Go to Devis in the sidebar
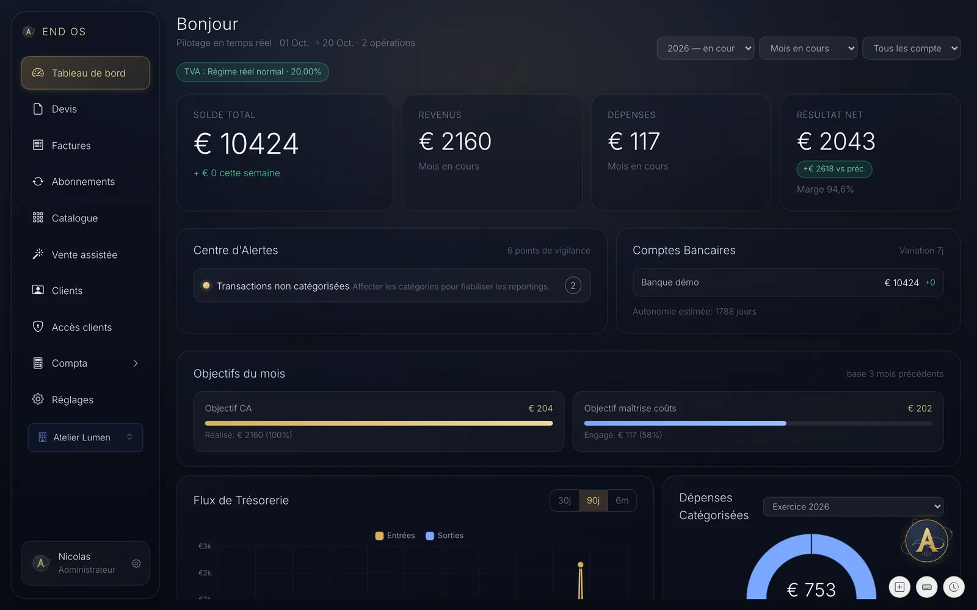The height and width of the screenshot is (610, 977). pyautogui.click(x=85, y=109)
